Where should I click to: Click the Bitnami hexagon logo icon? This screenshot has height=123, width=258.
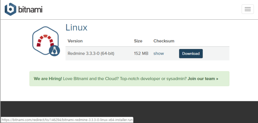click(x=10, y=9)
